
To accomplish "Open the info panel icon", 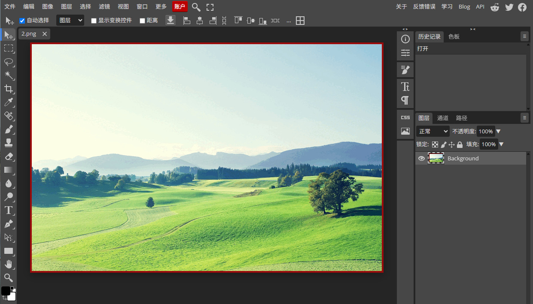I will pyautogui.click(x=405, y=39).
